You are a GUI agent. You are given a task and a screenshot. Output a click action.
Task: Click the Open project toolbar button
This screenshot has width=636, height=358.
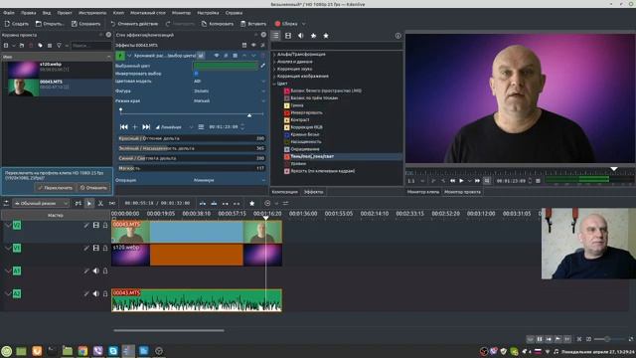(x=50, y=24)
